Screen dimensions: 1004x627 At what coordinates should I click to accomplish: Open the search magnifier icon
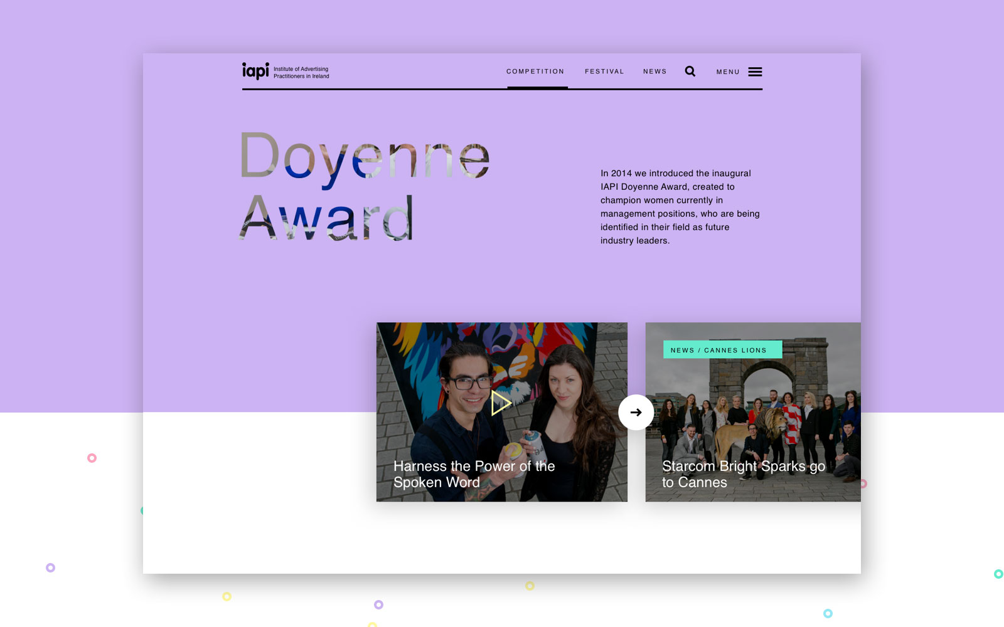(690, 71)
